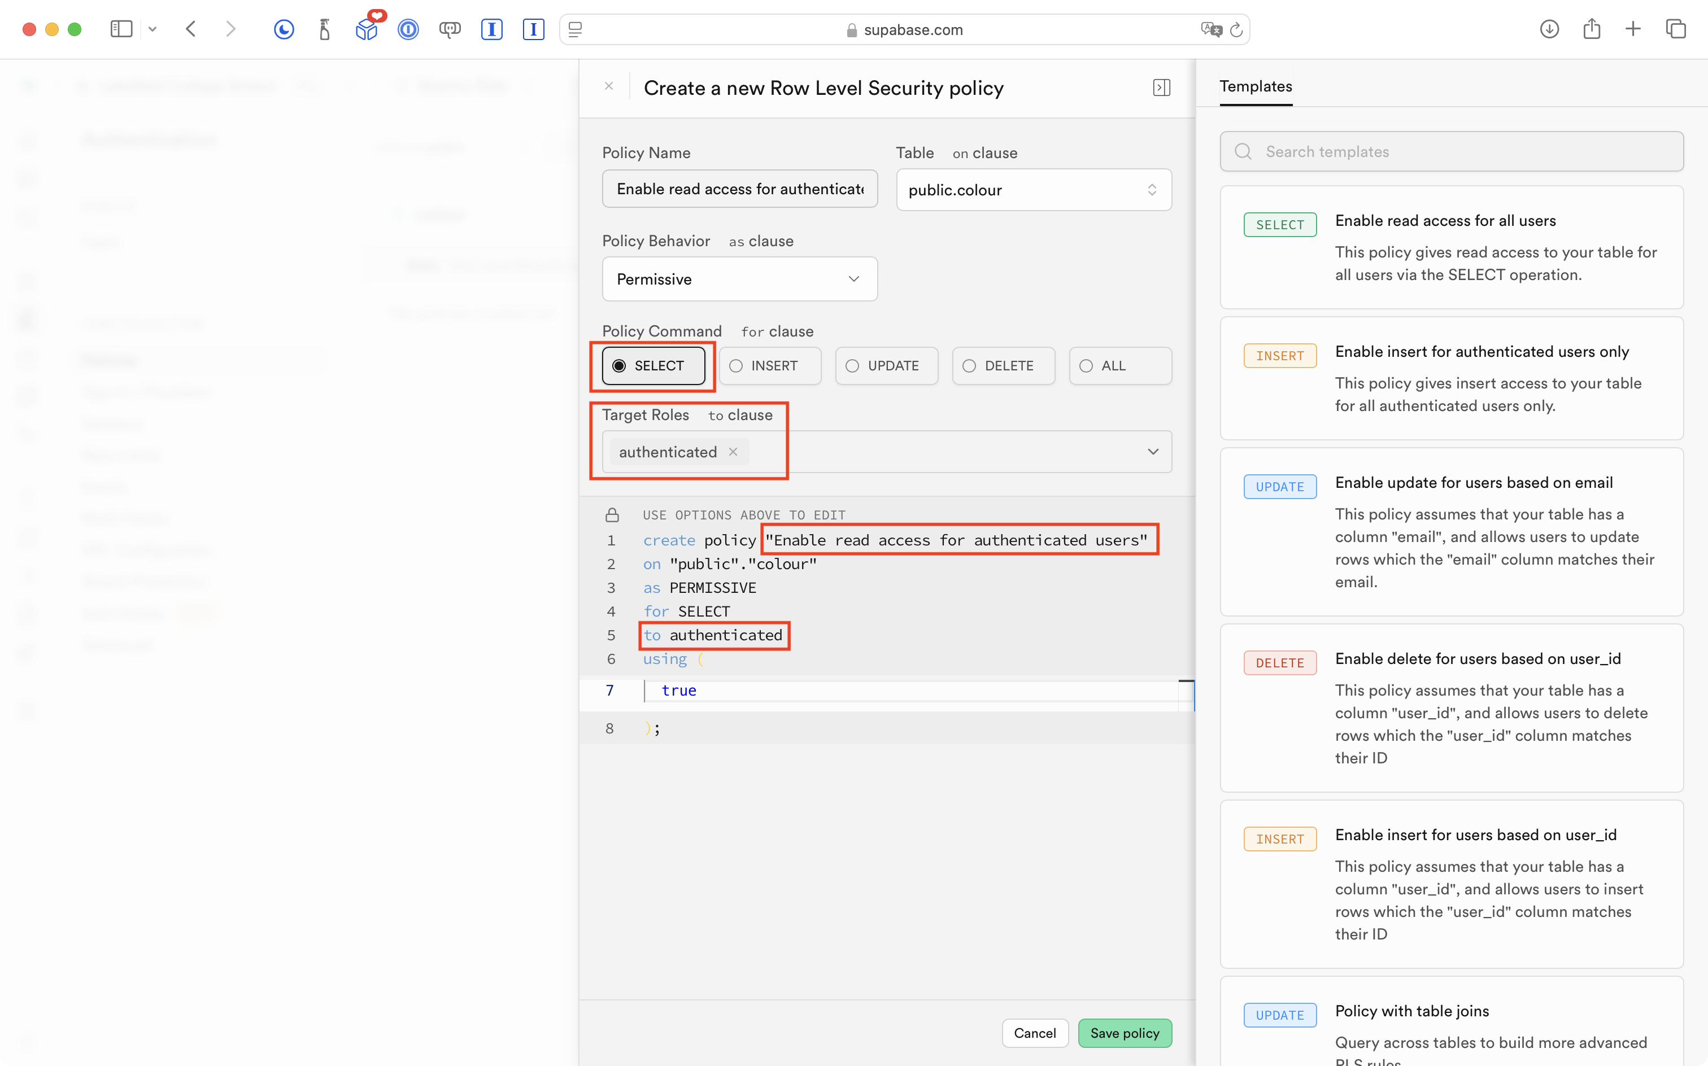Screen dimensions: 1708x1066
Task: Select the UPDATE policy command
Action: pos(886,366)
